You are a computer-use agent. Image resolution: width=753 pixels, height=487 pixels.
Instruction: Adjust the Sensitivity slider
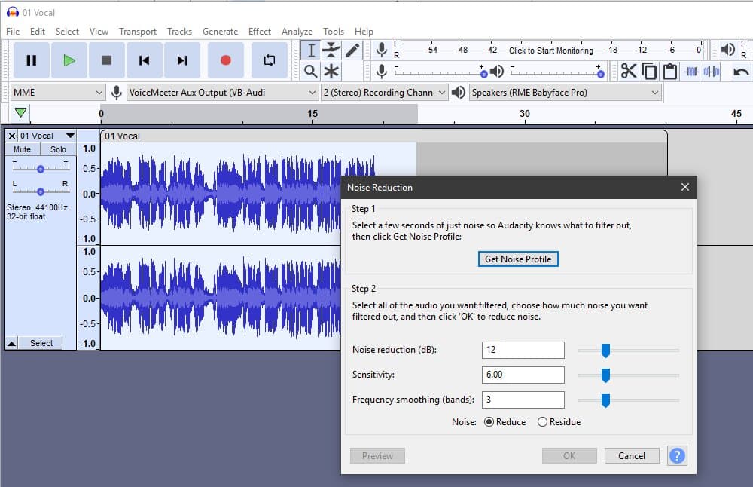[x=605, y=375]
